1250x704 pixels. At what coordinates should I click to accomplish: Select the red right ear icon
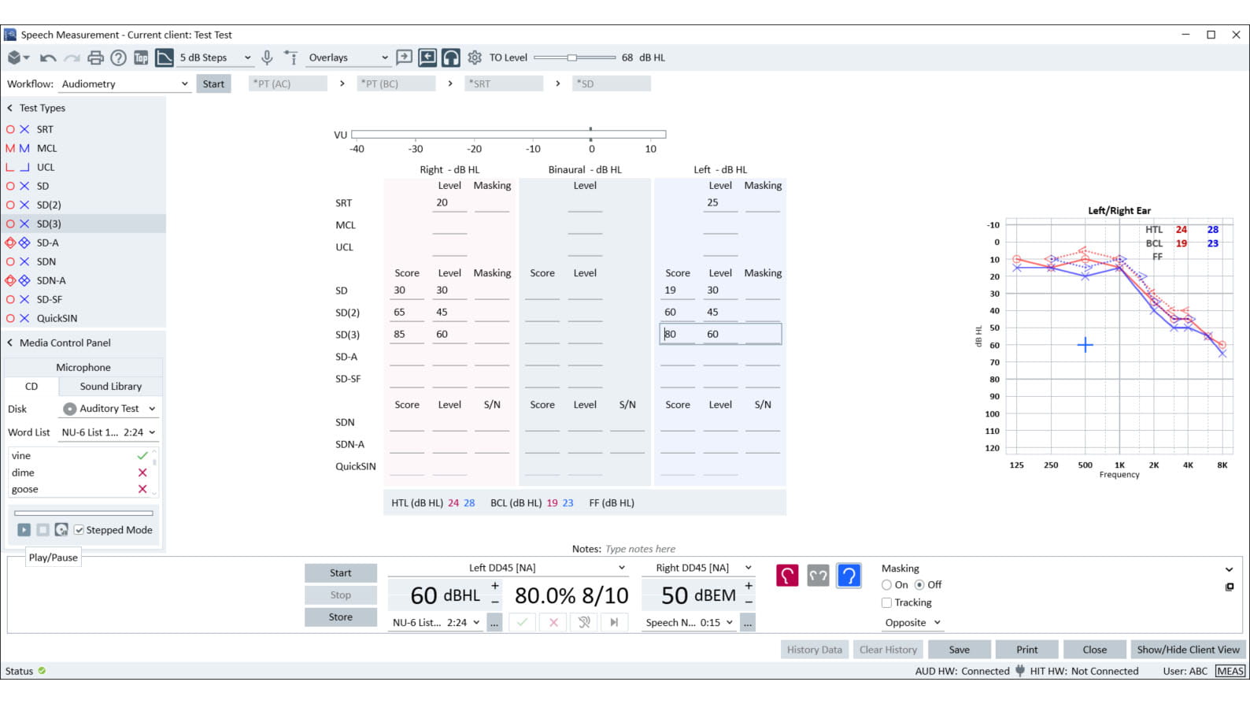pos(787,576)
